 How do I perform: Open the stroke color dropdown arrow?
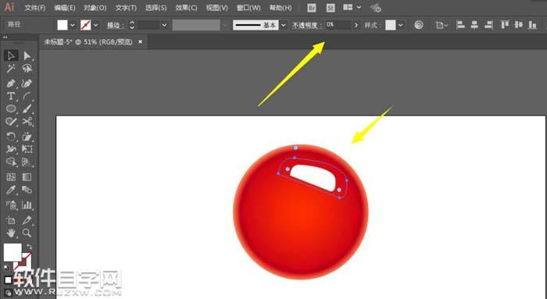click(x=95, y=25)
